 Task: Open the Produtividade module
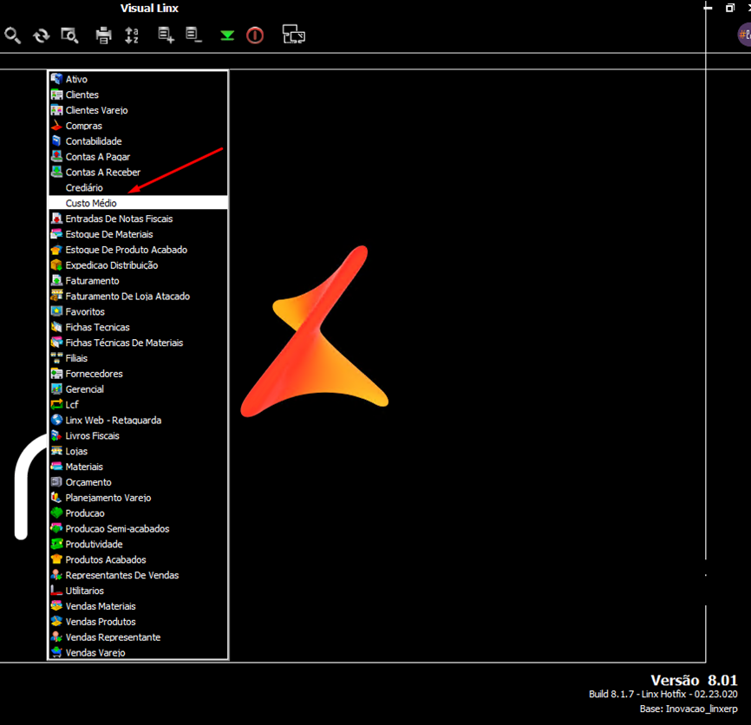pyautogui.click(x=138, y=544)
